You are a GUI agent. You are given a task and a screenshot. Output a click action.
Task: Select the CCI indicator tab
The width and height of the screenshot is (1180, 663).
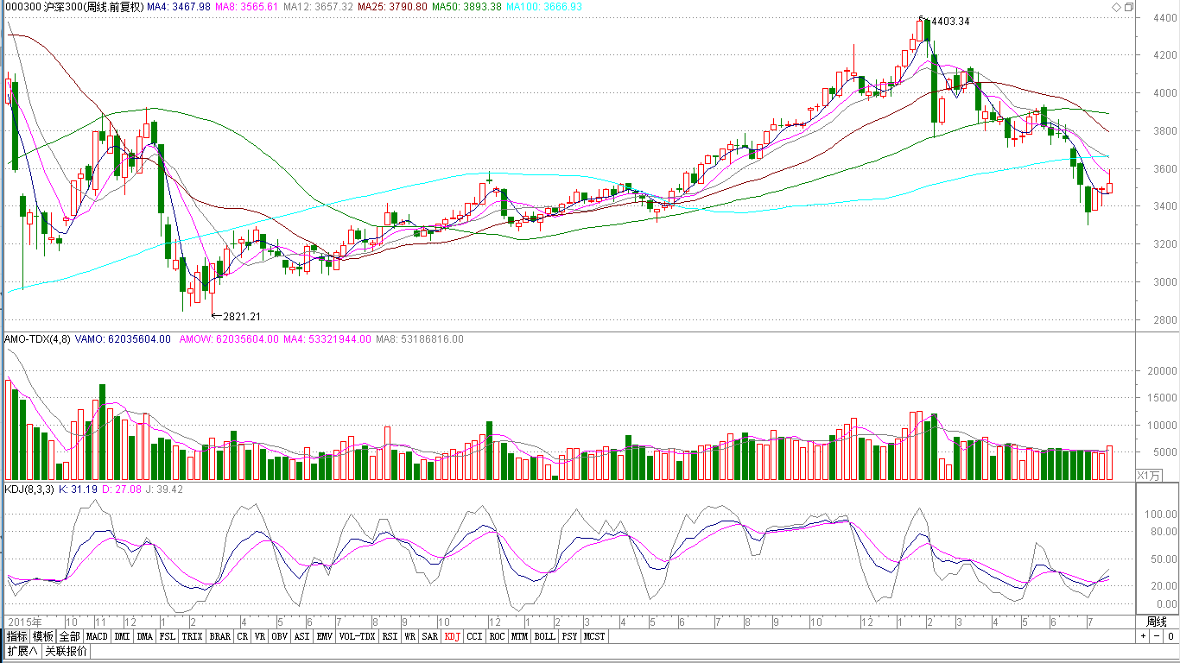click(475, 636)
